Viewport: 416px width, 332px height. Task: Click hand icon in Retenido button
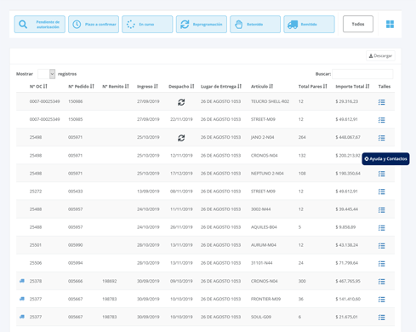click(x=239, y=25)
